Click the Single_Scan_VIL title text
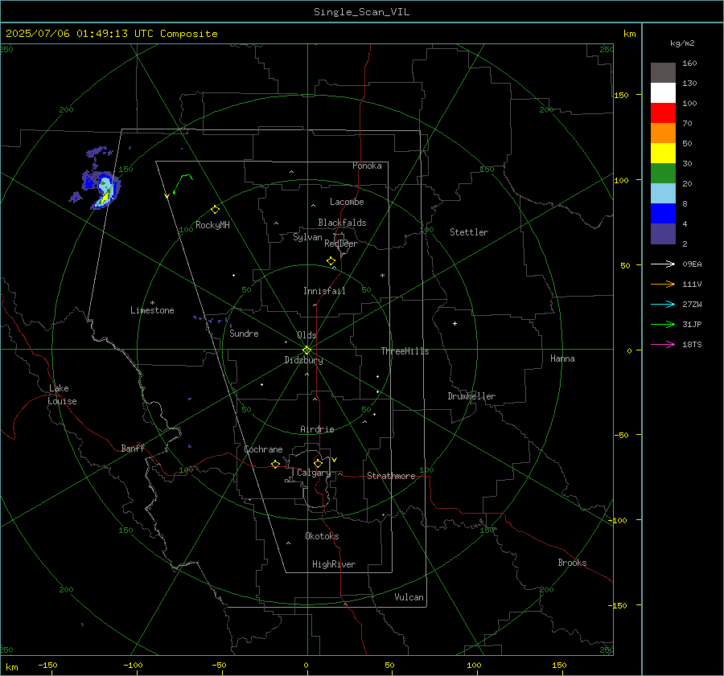The image size is (724, 676). click(x=361, y=12)
